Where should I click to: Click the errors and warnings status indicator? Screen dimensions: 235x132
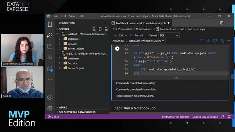[x=53, y=117]
